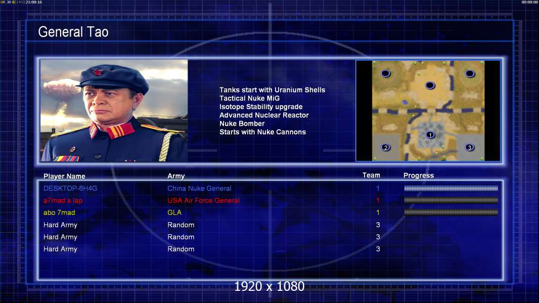This screenshot has height=303, width=539.
Task: Click start position 2 marker on minimap
Action: 386,147
